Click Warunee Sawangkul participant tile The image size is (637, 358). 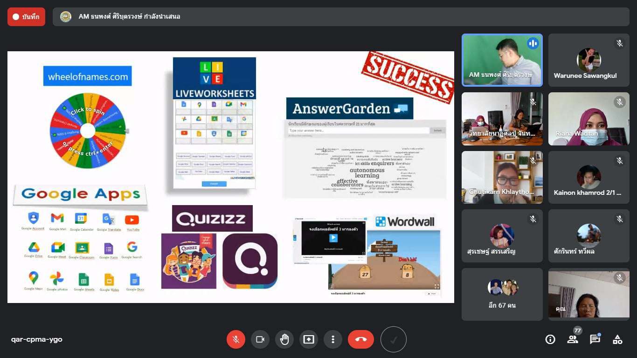point(589,60)
